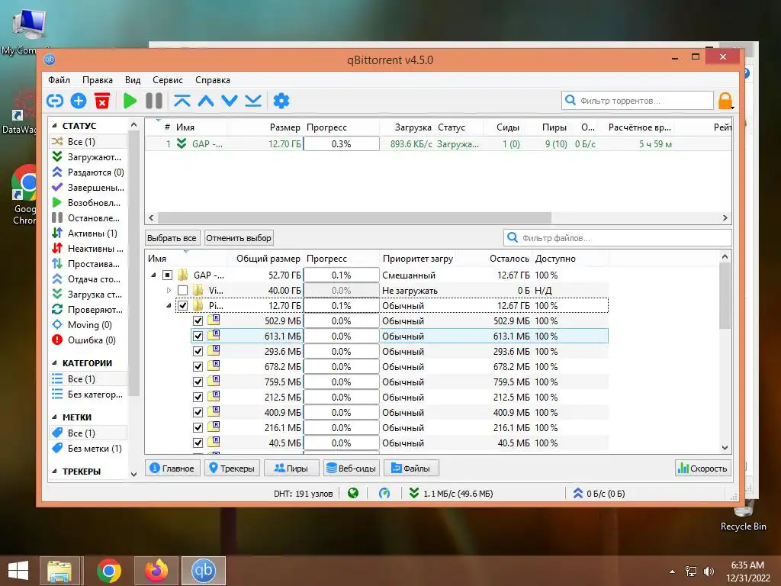Switch to the Трекеры tab

(x=232, y=468)
